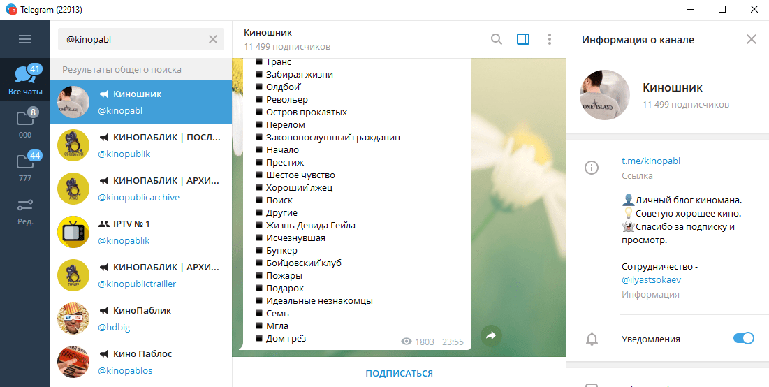The height and width of the screenshot is (387, 769).
Task: Click the Киношник channel avatar in info panel
Action: click(605, 96)
